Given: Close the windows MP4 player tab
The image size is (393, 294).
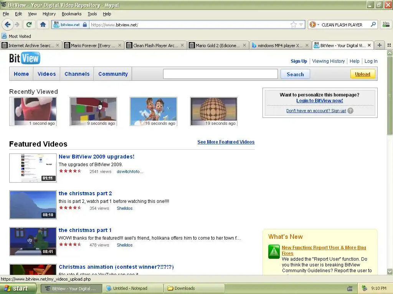Looking at the screenshot, I should click(x=307, y=45).
